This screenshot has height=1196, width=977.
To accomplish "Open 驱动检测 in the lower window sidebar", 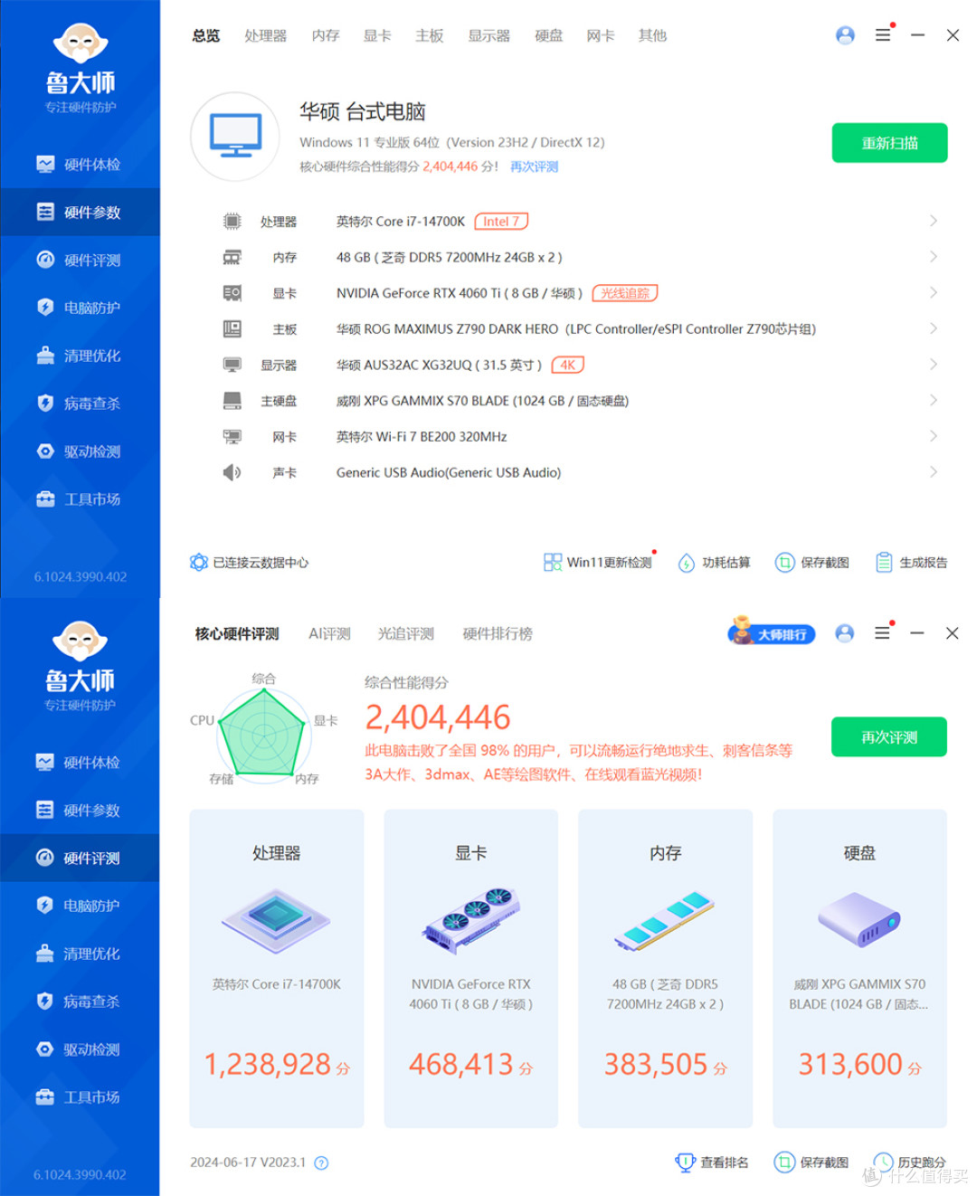I will click(x=80, y=1049).
